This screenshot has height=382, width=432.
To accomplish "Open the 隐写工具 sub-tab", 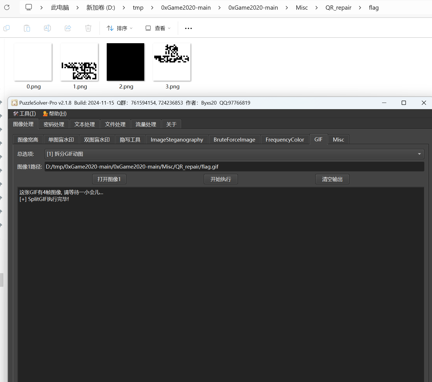I will [130, 140].
